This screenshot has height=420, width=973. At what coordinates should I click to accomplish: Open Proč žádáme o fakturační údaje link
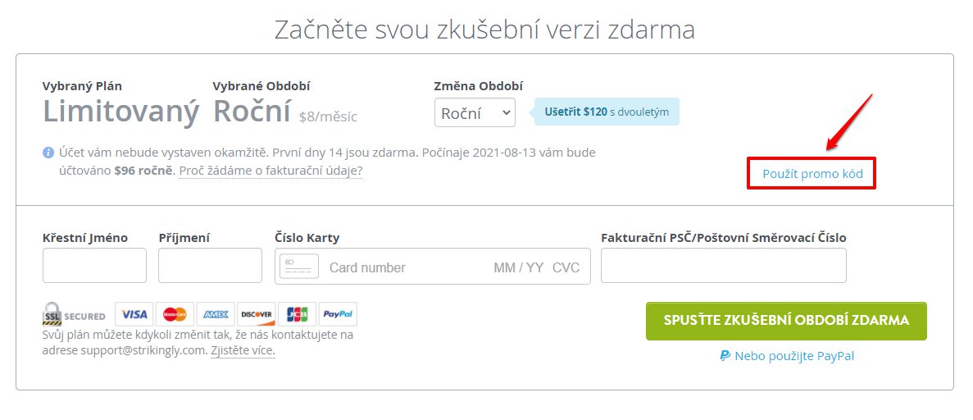[271, 171]
